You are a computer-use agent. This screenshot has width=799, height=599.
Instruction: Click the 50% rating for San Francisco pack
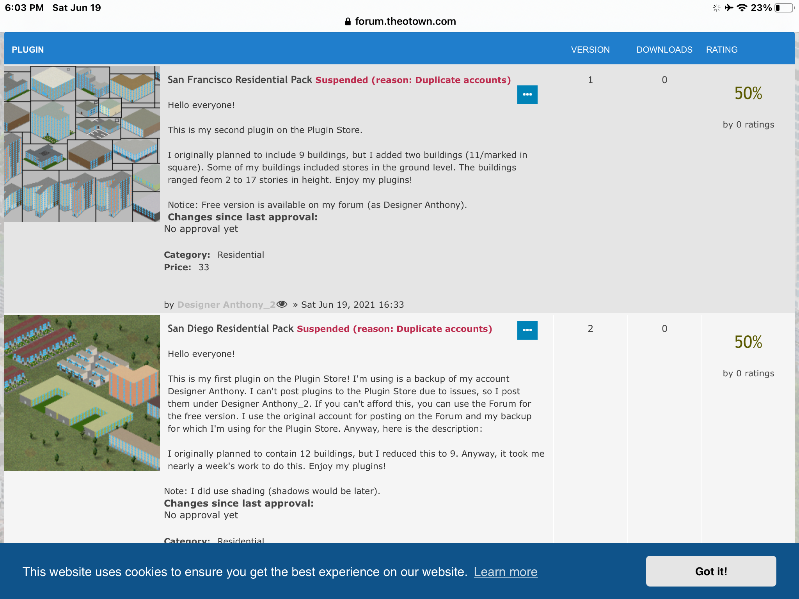748,93
